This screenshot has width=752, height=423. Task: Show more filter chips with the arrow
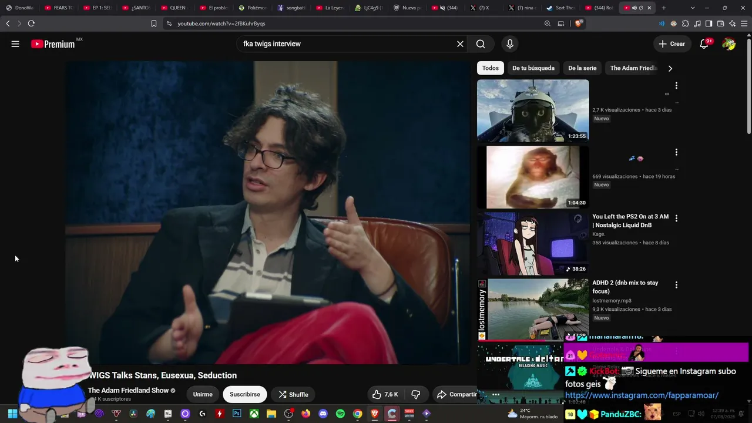point(670,68)
